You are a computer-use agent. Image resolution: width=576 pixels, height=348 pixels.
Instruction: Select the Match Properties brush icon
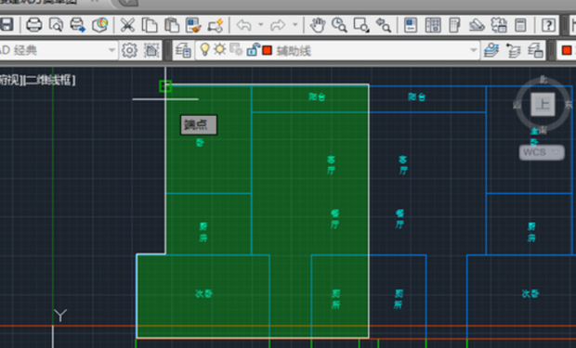pyautogui.click(x=193, y=25)
